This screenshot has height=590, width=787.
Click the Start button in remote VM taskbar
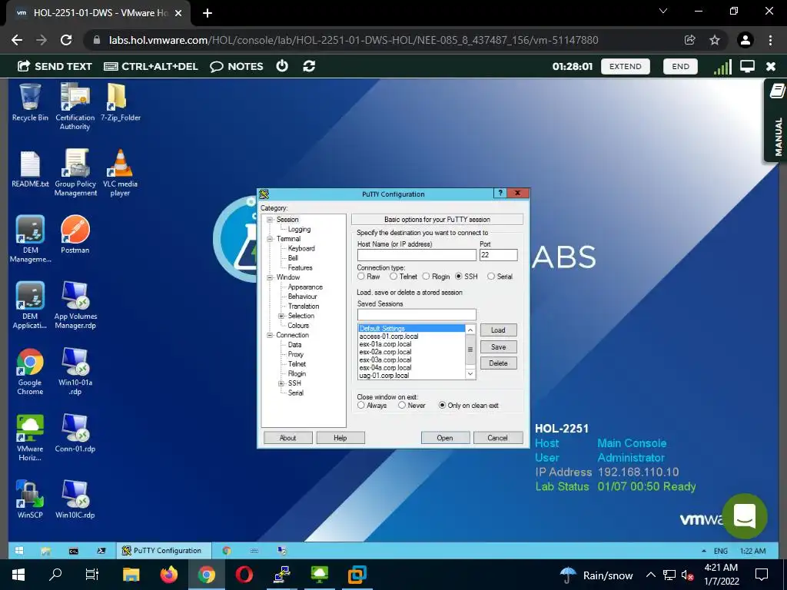pyautogui.click(x=19, y=550)
